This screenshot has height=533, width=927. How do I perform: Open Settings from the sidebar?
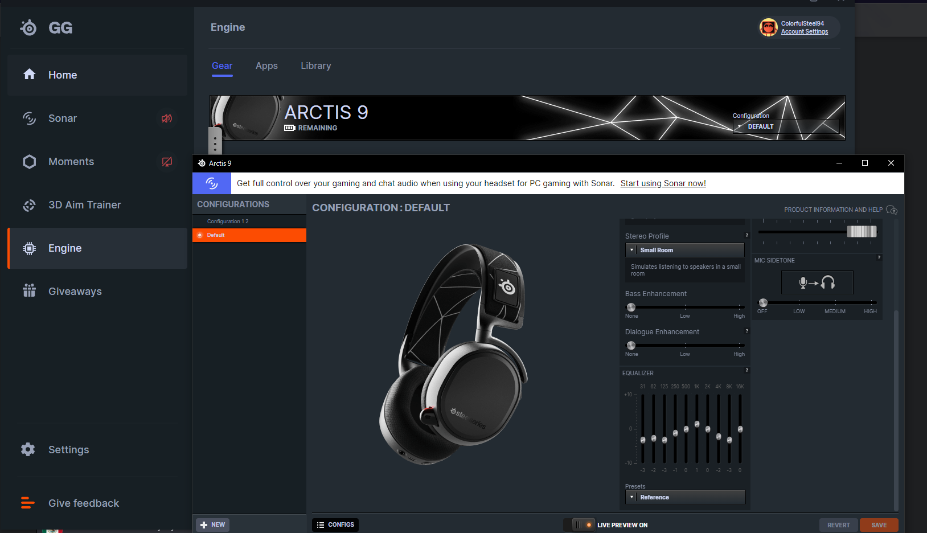(97, 450)
